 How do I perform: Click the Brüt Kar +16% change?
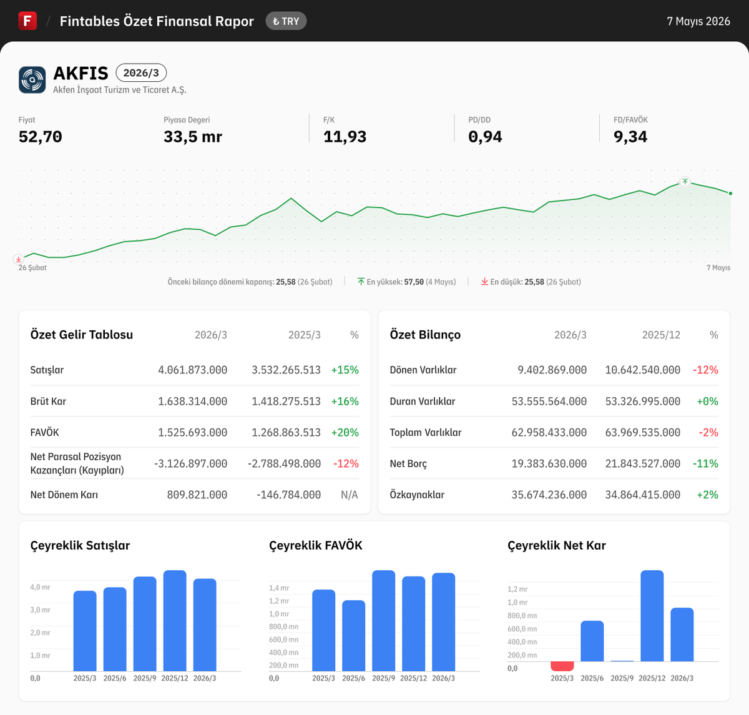pyautogui.click(x=345, y=401)
